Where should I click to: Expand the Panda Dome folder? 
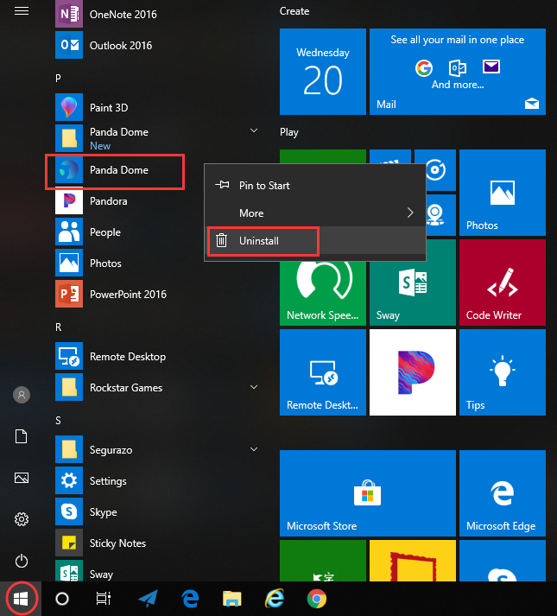pyautogui.click(x=254, y=130)
